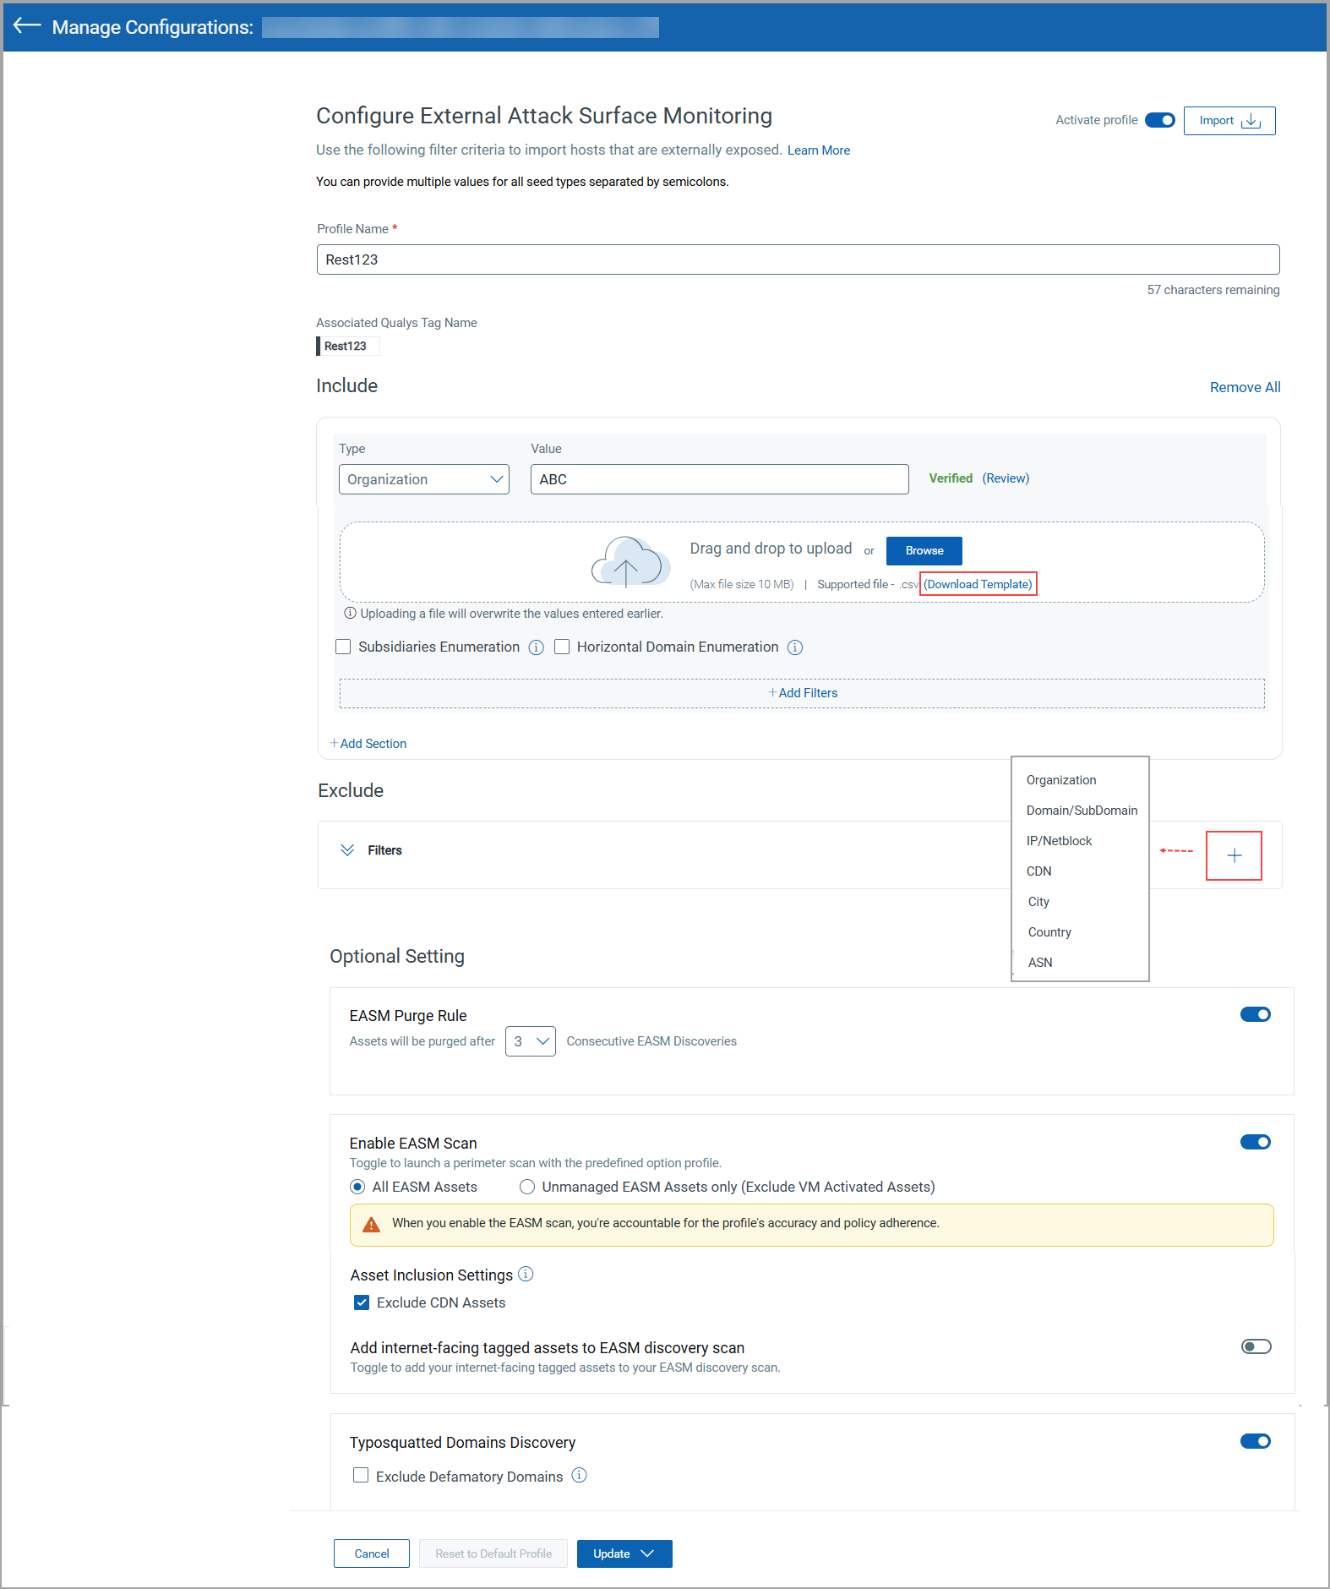Open info tooltip for Subsidiaries Enumeration
1330x1589 pixels.
click(x=536, y=647)
